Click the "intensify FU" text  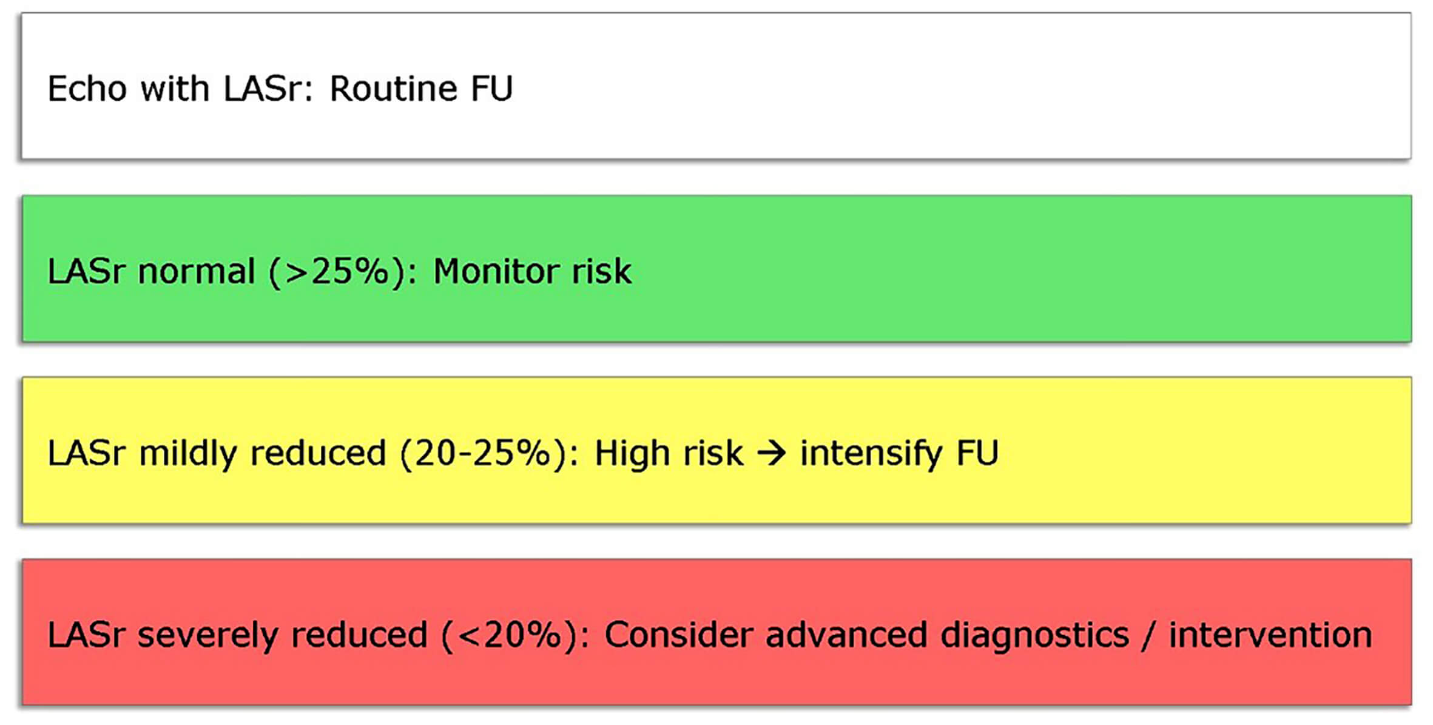(899, 453)
